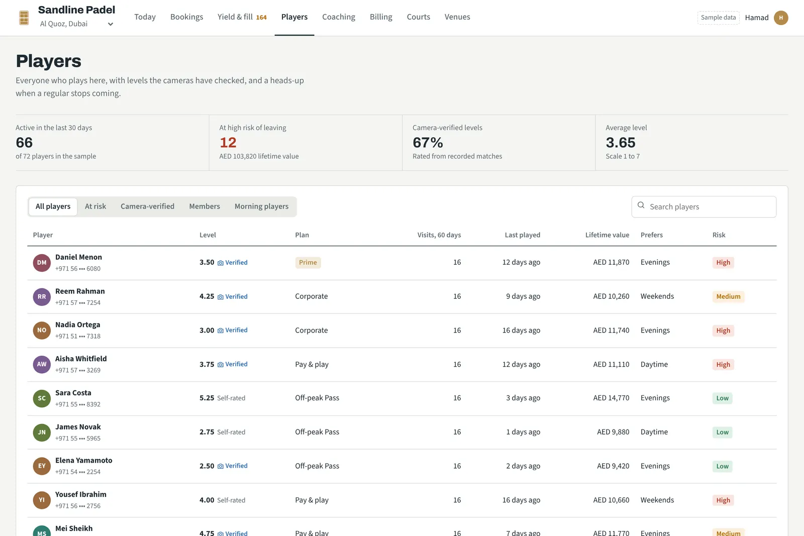
Task: Click camera Verified icon in Elena Yamamoto row
Action: pyautogui.click(x=220, y=466)
